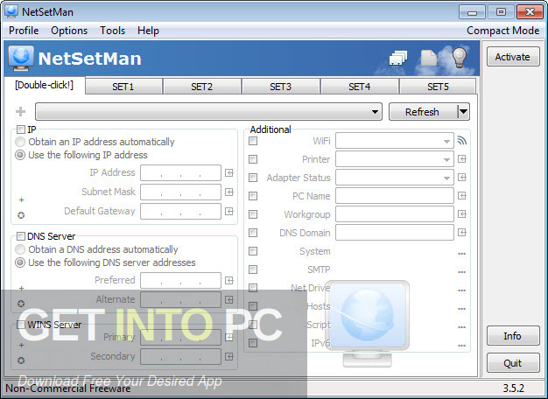The width and height of the screenshot is (548, 399).
Task: Click the Workgroup input field
Action: 395,214
